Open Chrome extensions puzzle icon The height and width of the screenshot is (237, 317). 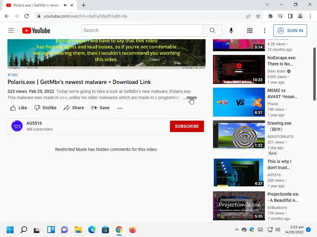click(271, 16)
